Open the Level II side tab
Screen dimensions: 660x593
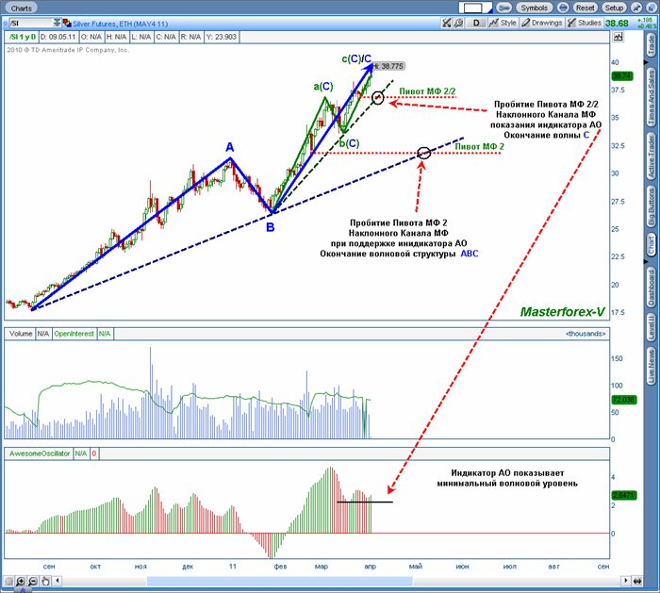pyautogui.click(x=651, y=327)
